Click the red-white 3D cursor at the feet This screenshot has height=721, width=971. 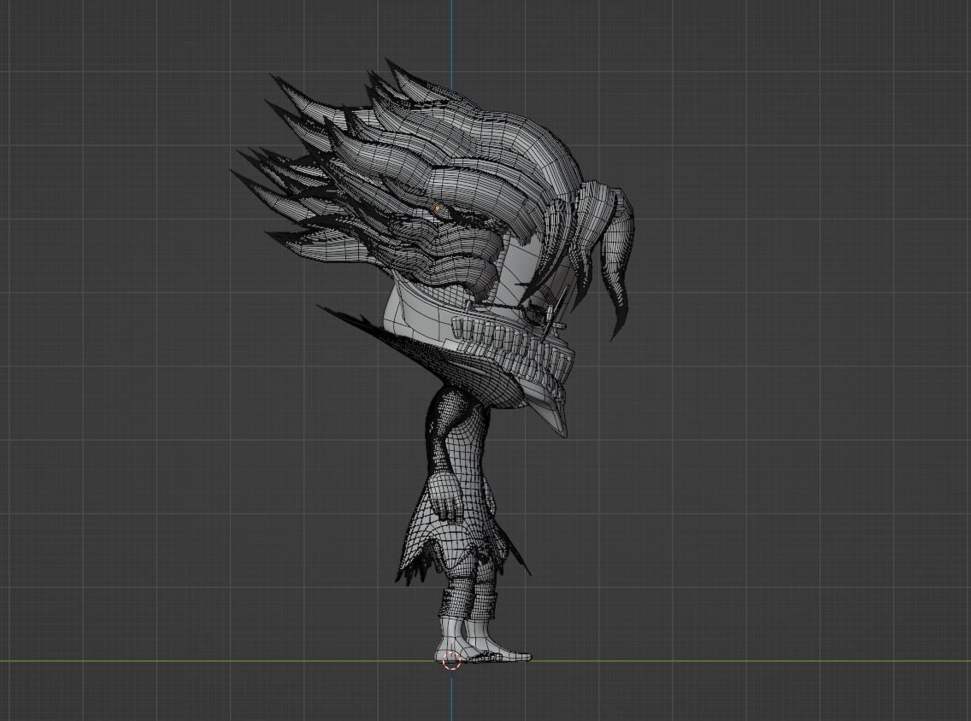point(452,660)
